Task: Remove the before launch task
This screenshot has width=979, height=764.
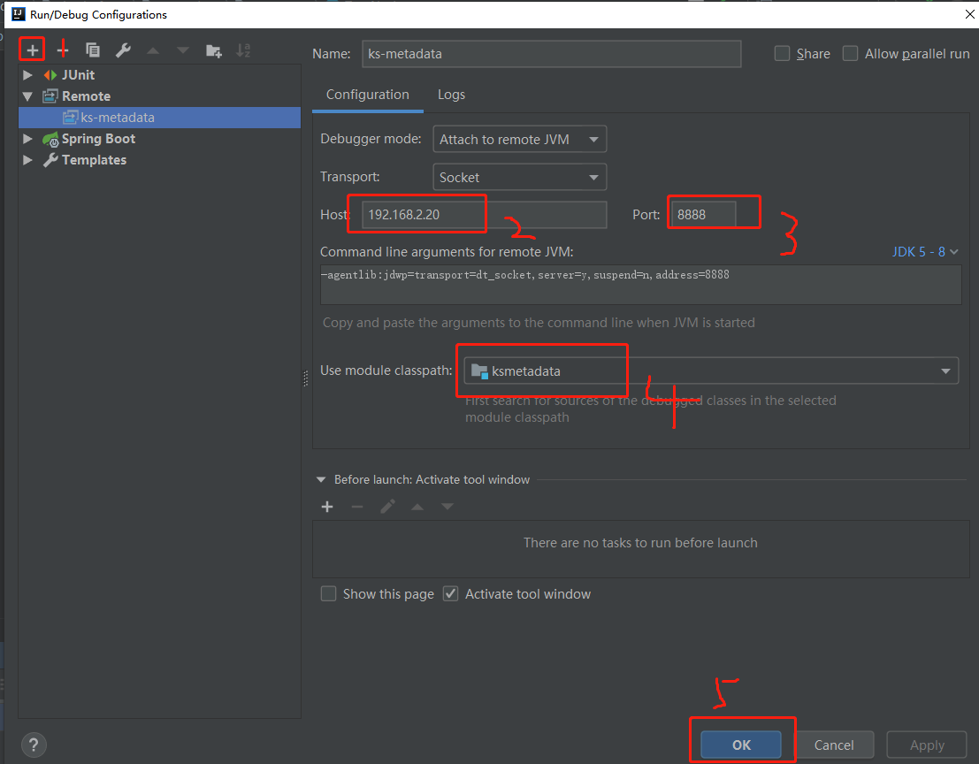Action: click(x=357, y=507)
